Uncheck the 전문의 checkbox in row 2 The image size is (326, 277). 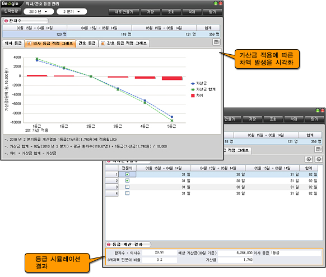click(128, 180)
